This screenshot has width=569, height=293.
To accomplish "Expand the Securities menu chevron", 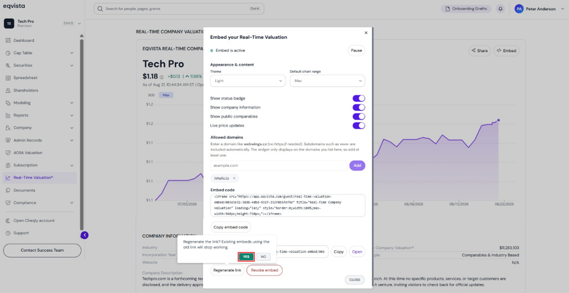I will pyautogui.click(x=72, y=66).
